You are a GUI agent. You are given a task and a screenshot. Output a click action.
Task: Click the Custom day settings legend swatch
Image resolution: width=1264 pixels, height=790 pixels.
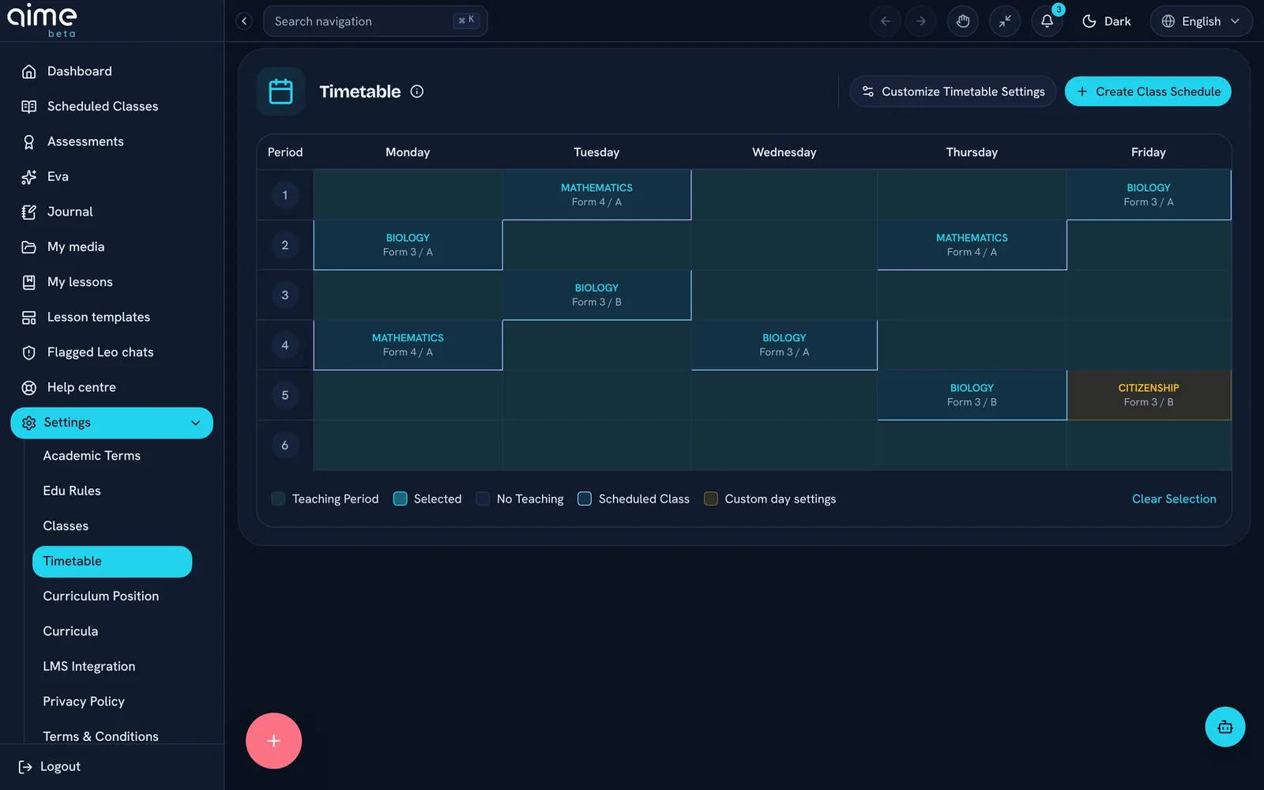pos(711,499)
